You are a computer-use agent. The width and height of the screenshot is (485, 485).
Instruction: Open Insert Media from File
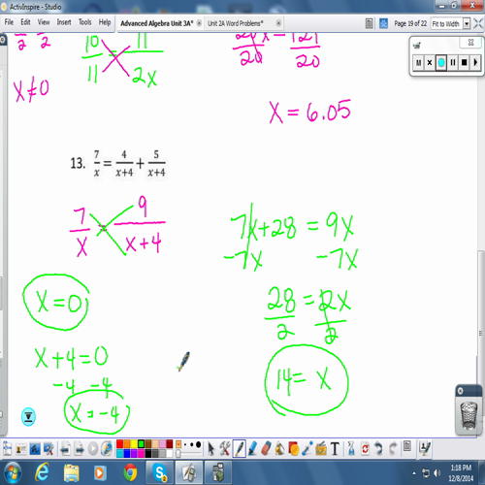[x=321, y=449]
